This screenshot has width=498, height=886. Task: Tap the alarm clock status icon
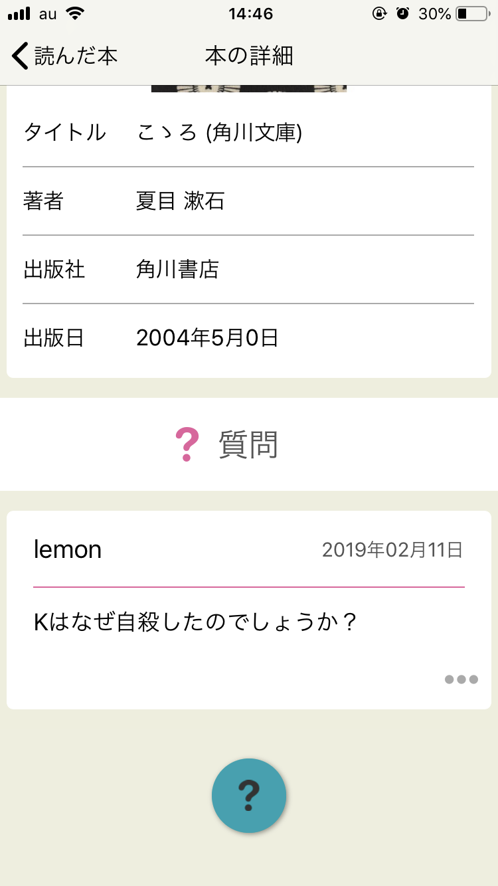tap(402, 13)
